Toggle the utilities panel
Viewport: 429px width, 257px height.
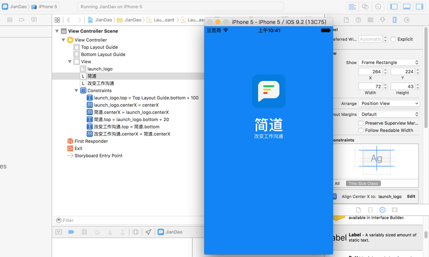click(x=419, y=6)
